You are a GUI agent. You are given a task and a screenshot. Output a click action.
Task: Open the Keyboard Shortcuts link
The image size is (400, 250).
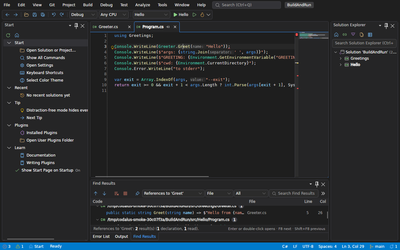pos(45,73)
